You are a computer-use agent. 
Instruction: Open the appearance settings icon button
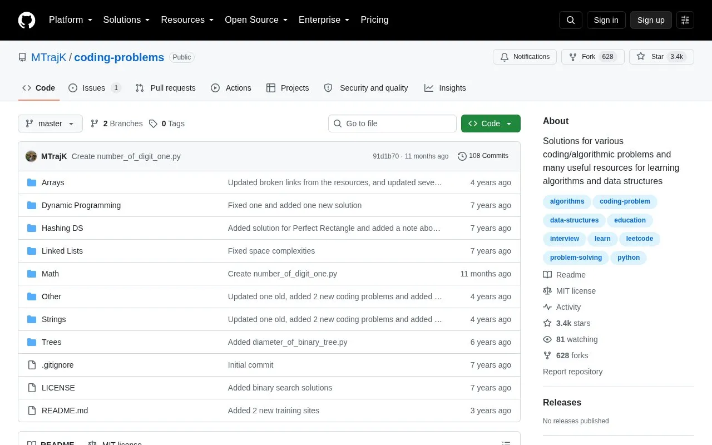[685, 20]
